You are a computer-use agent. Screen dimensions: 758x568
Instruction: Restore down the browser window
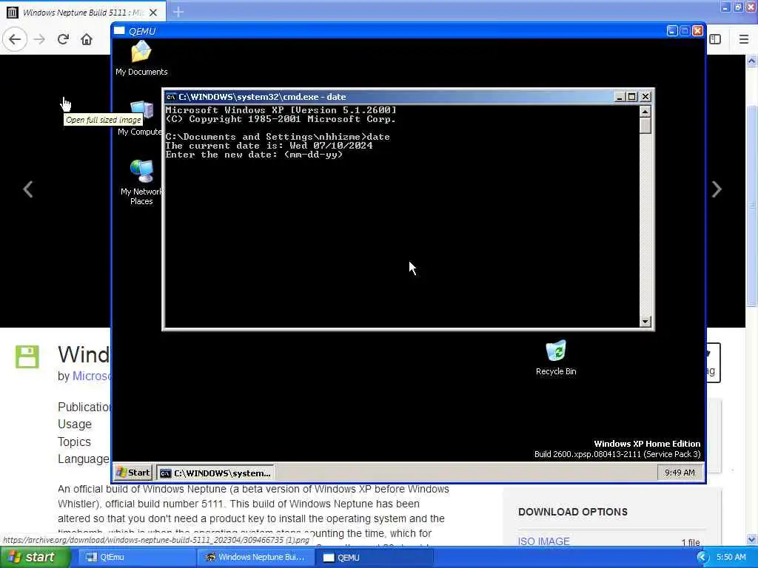[x=738, y=7]
